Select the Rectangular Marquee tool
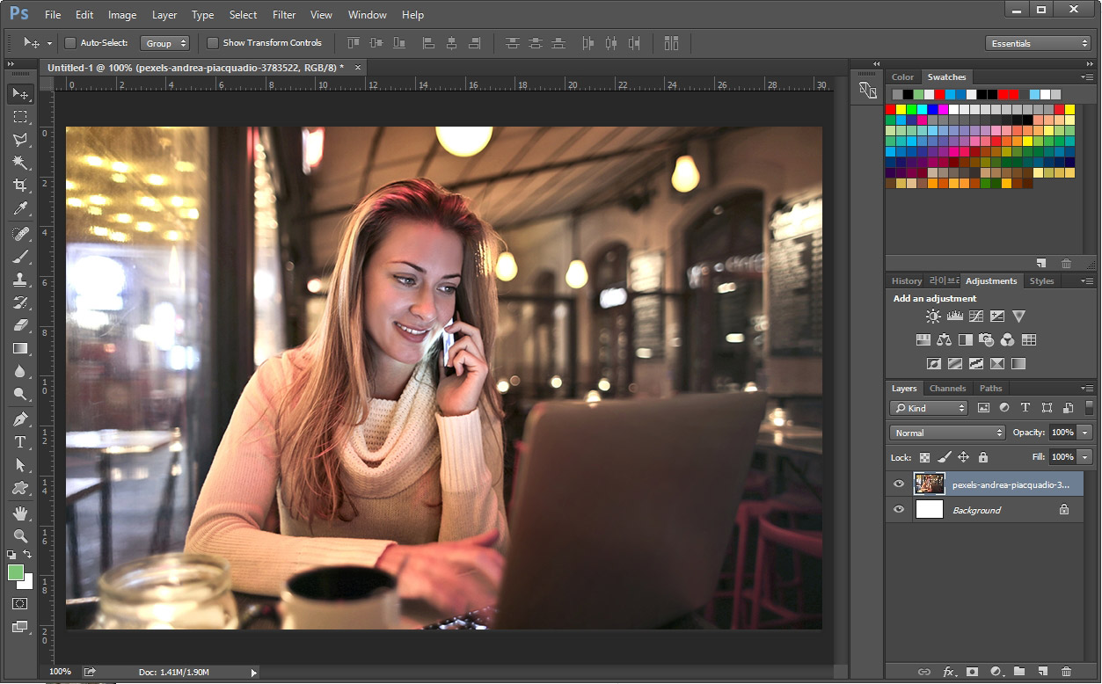 (20, 116)
